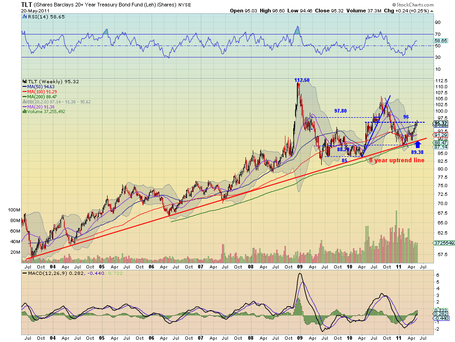The height and width of the screenshot is (342, 455).
Task: Click the TLT (Weekly) candlestick legend icon
Action: tap(24, 81)
